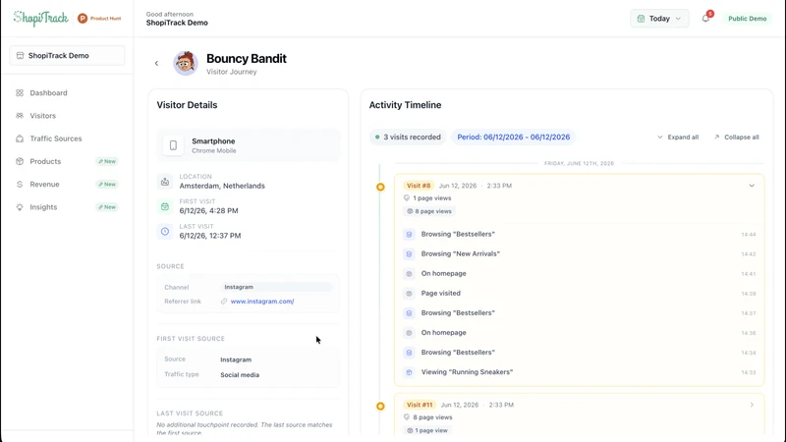The width and height of the screenshot is (786, 442).
Task: Click the 6/12/26, 12:37 PM last visit value
Action: tap(210, 236)
